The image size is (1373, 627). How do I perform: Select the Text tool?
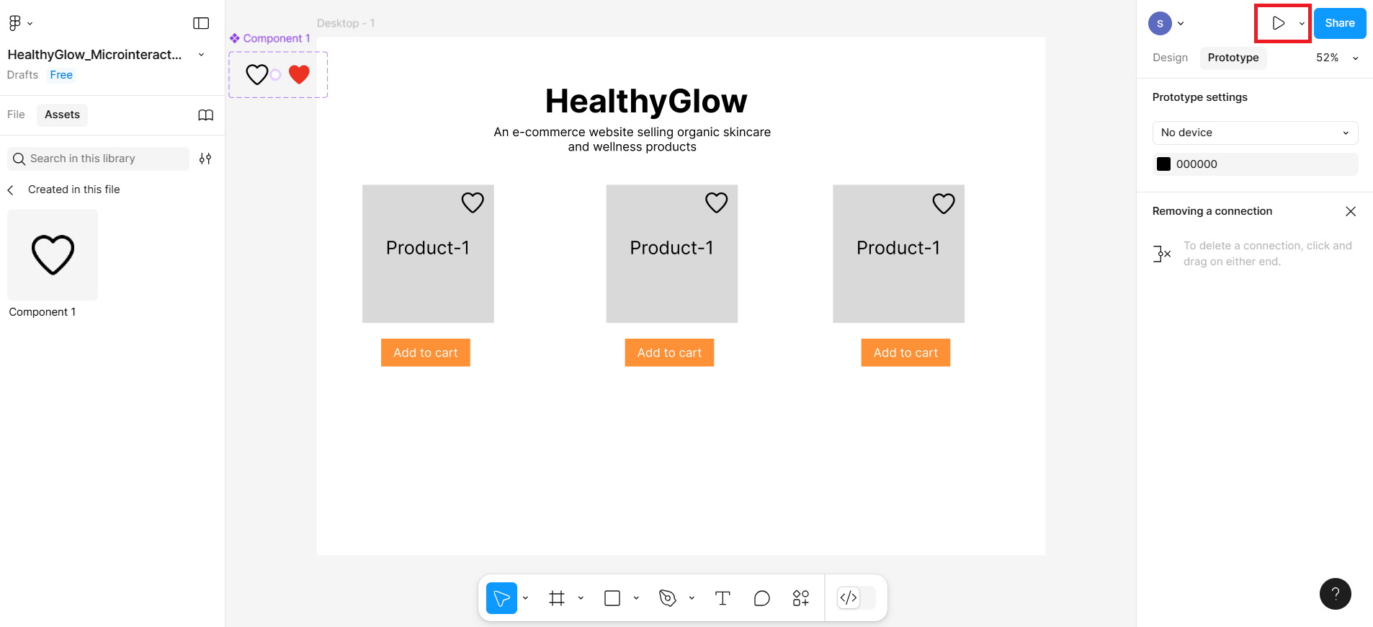tap(723, 598)
